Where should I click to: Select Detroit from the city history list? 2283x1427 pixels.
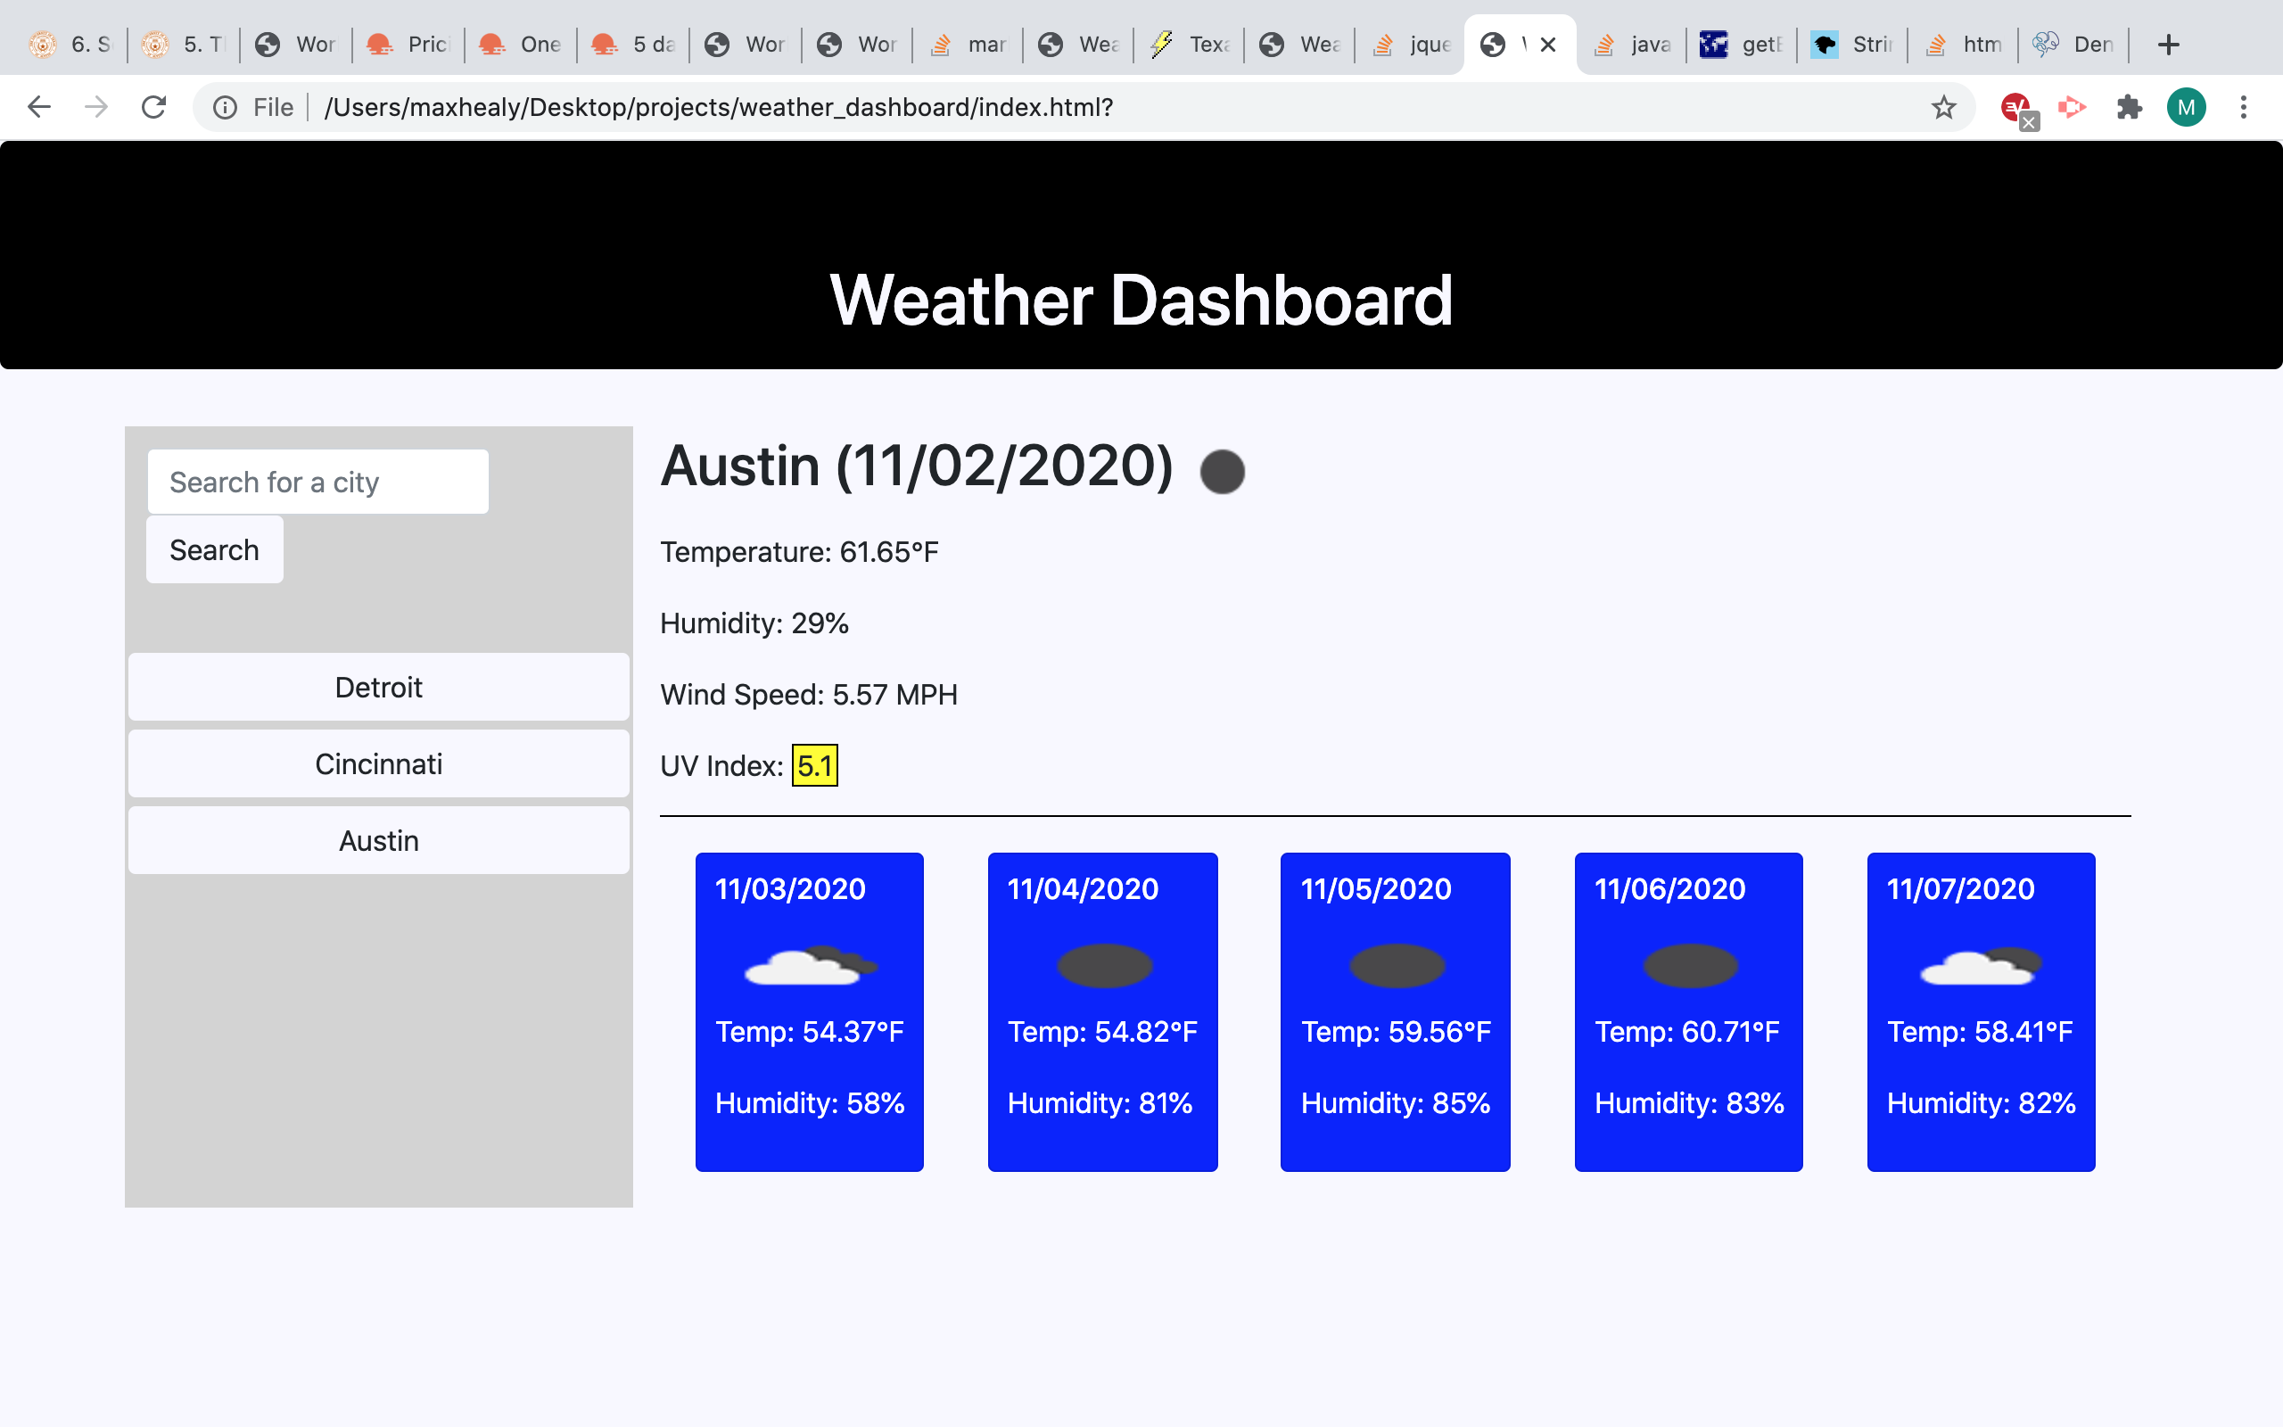(377, 687)
